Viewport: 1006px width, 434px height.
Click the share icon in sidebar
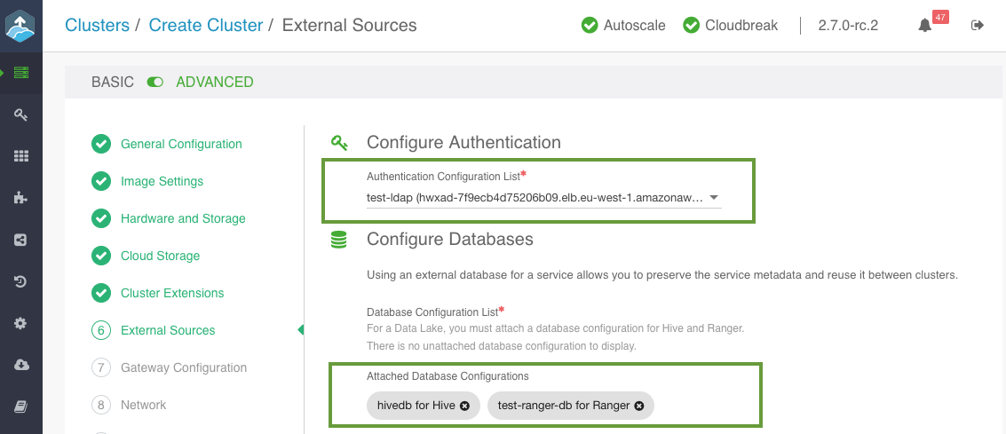(x=20, y=240)
